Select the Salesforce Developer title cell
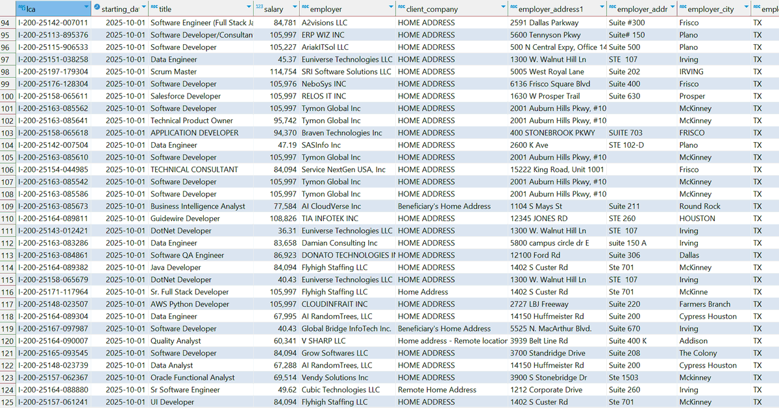The image size is (779, 408). [201, 96]
